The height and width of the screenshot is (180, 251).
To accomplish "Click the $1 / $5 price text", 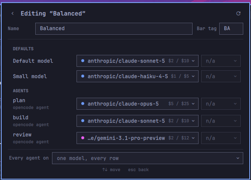I will pyautogui.click(x=180, y=76).
